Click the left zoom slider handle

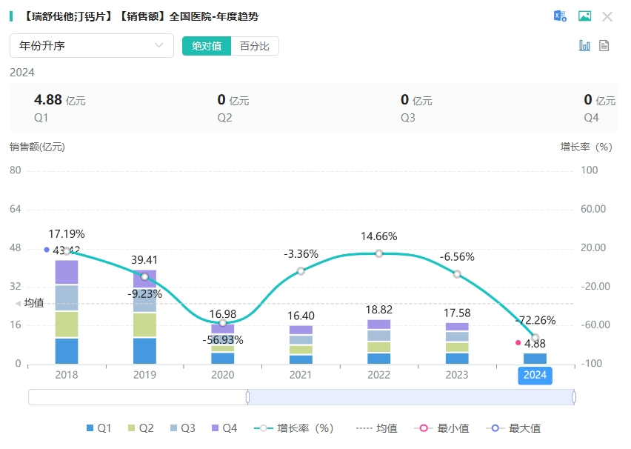click(247, 398)
